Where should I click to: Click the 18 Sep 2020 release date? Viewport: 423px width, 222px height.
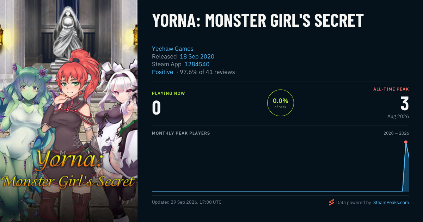pos(197,56)
